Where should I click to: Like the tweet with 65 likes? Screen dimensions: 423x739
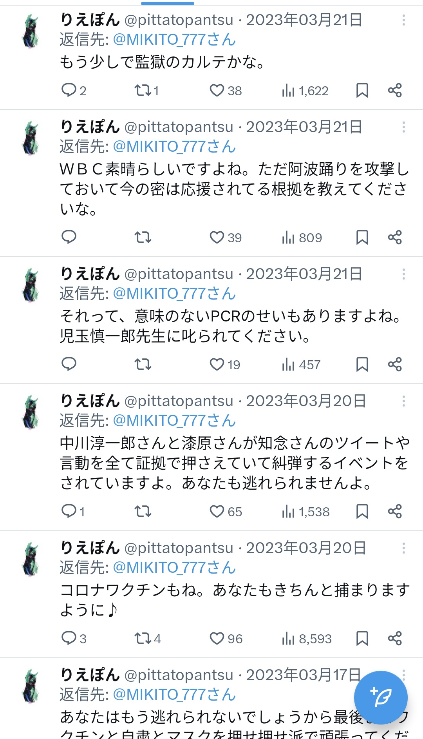pos(217,512)
